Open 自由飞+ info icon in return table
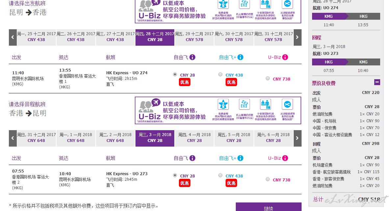The width and height of the screenshot is (392, 211). 240,158
